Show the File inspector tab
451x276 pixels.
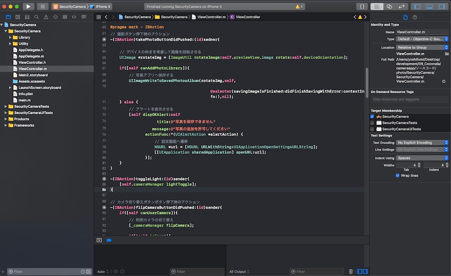click(x=405, y=17)
